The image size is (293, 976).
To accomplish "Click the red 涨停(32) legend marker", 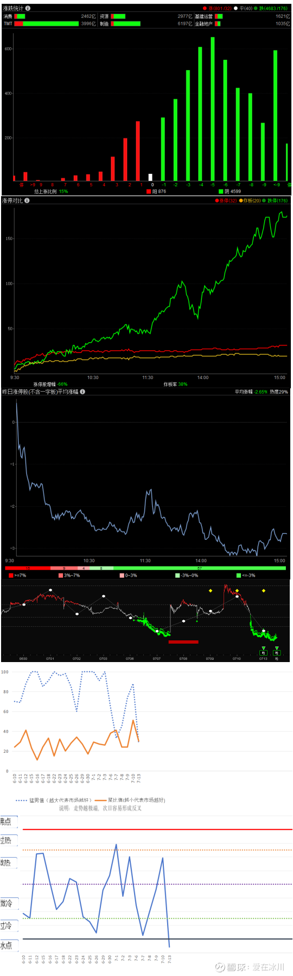I will tap(217, 201).
